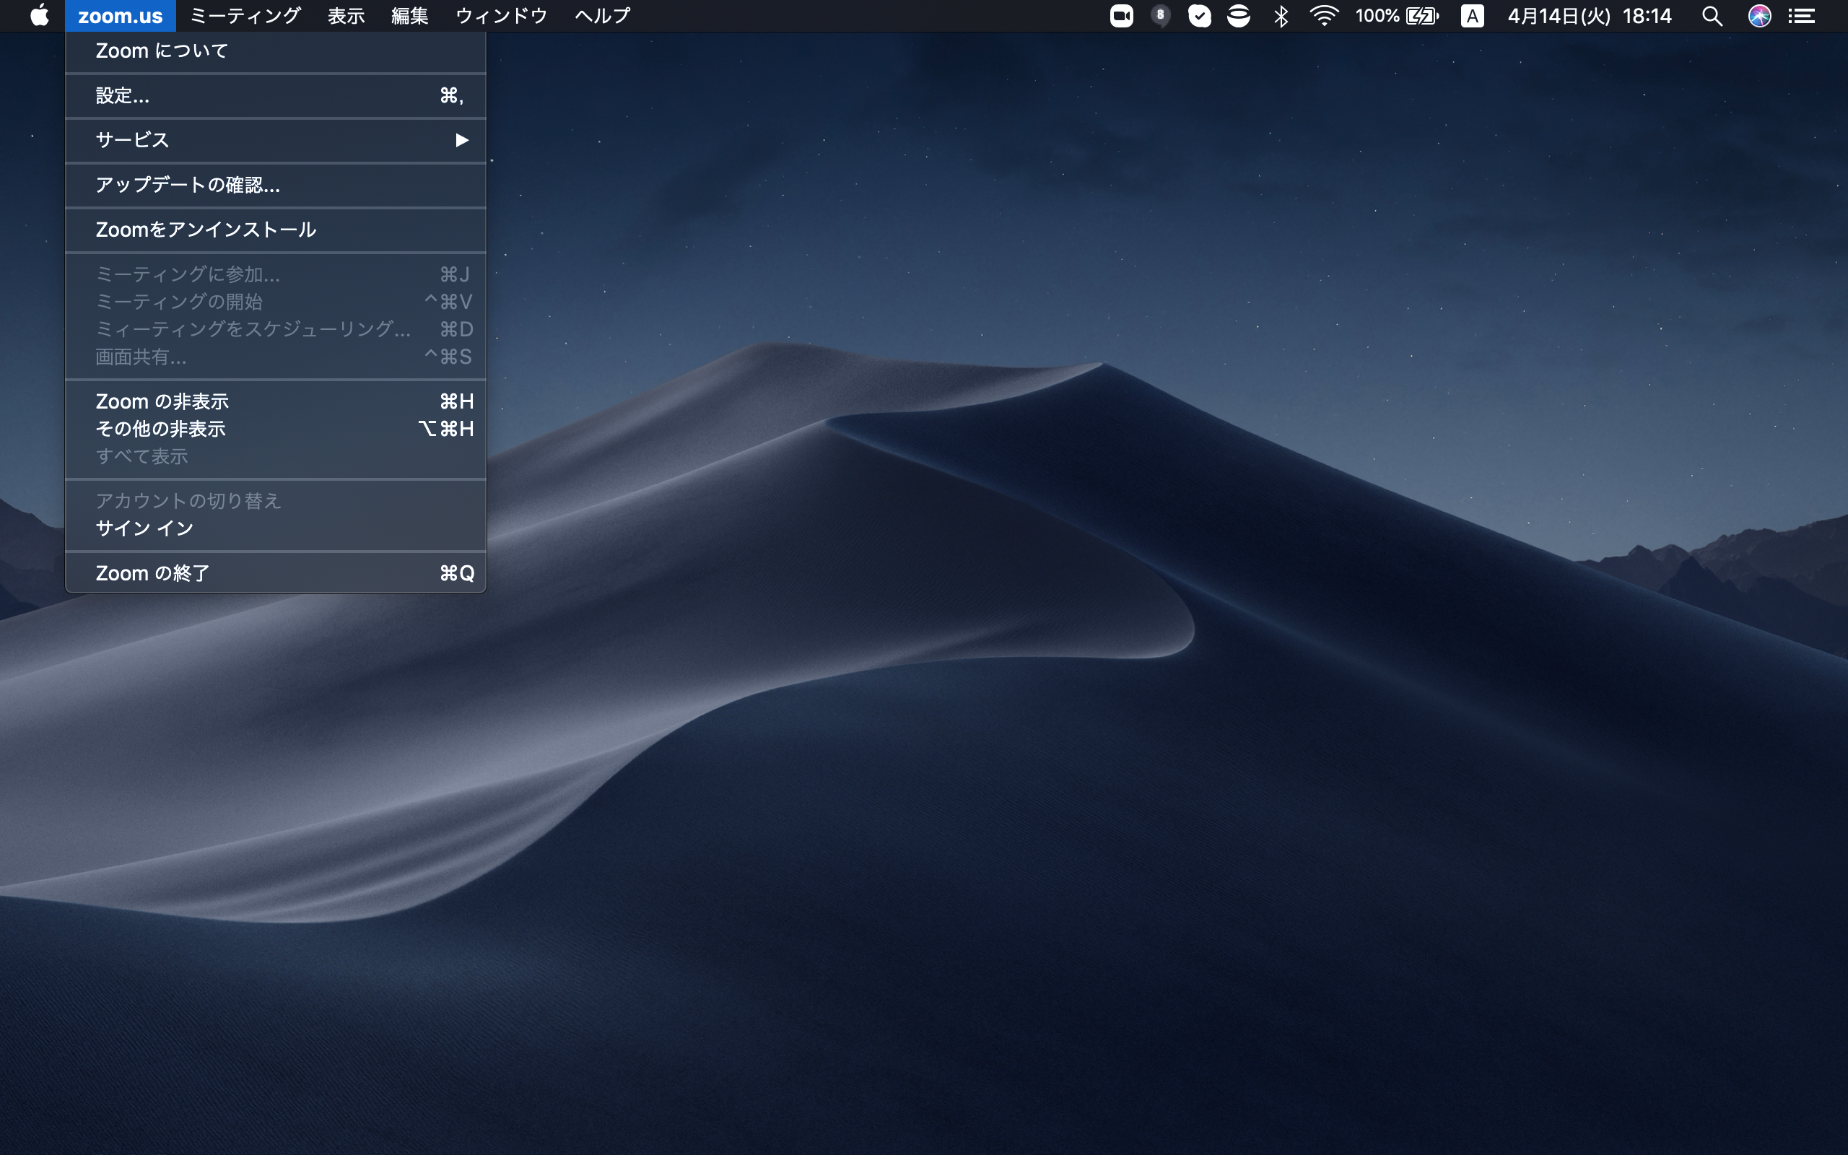Open the Wi-Fi status menu

click(1323, 16)
